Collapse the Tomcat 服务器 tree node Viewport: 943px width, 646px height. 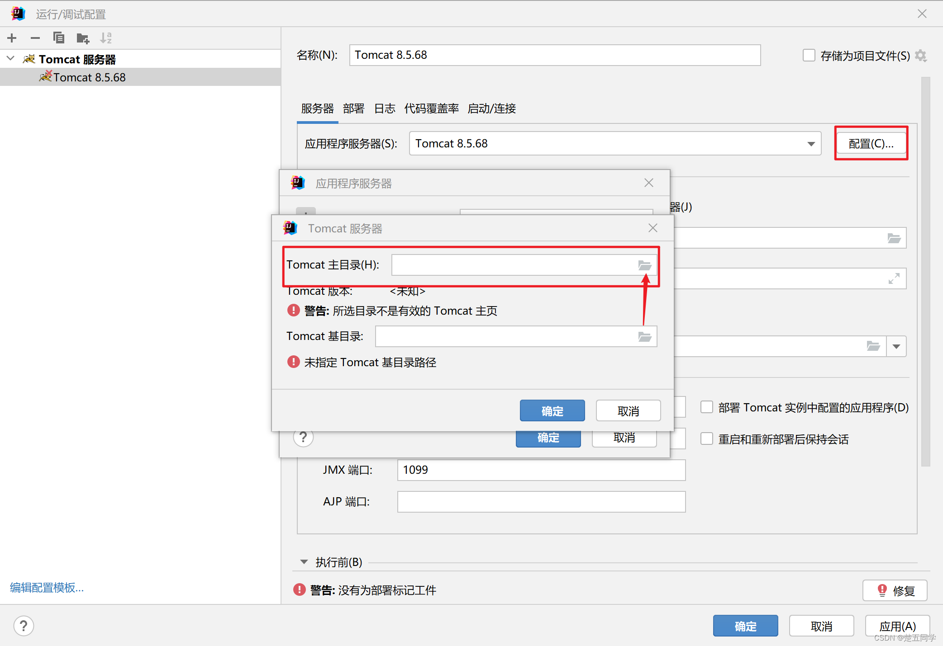[x=11, y=59]
